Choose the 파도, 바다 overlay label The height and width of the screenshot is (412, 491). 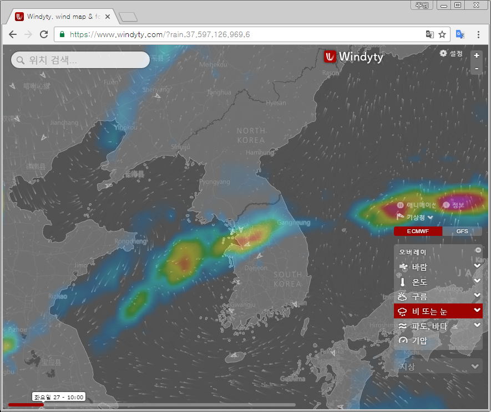[x=429, y=326]
